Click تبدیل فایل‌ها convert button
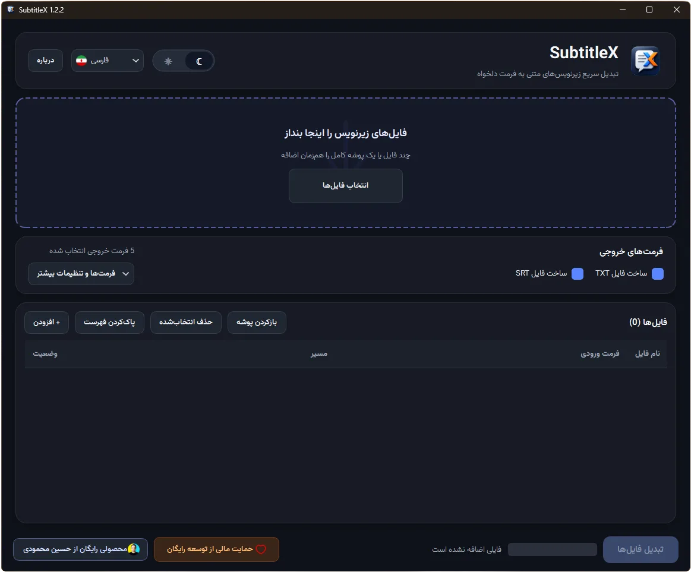Image resolution: width=691 pixels, height=572 pixels. pos(640,549)
